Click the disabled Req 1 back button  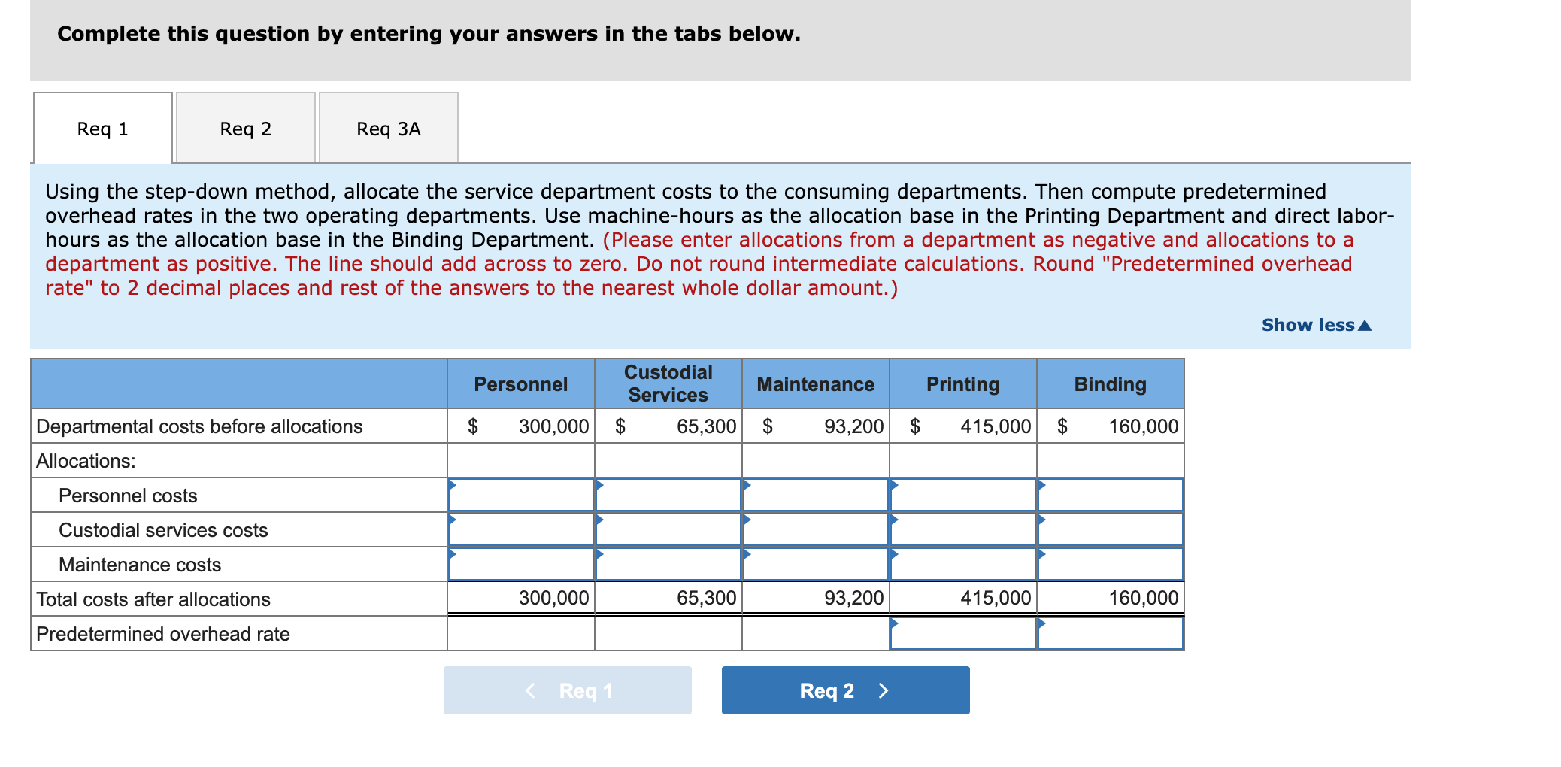pos(568,690)
